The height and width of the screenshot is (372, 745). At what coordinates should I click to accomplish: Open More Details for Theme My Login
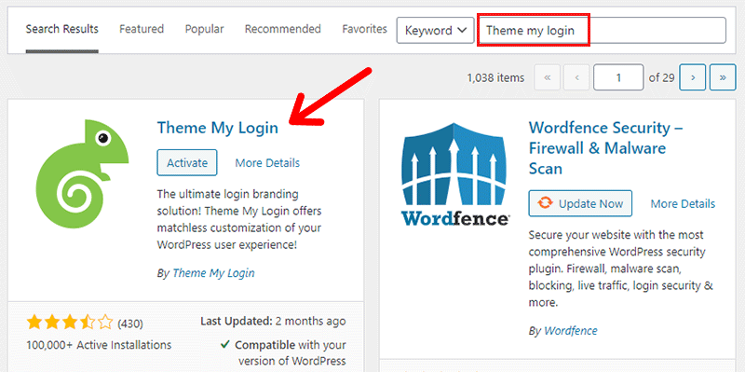(x=267, y=162)
